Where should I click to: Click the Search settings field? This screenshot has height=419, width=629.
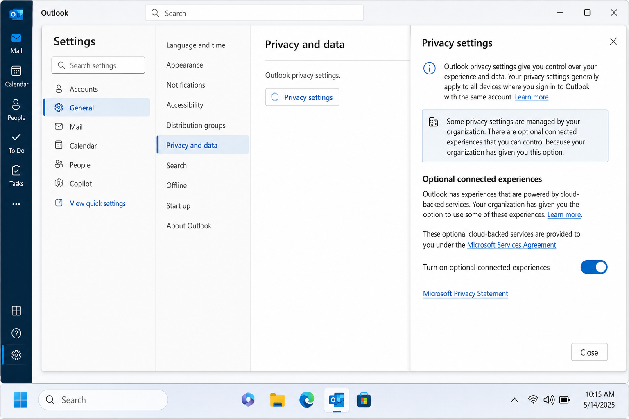tap(98, 65)
